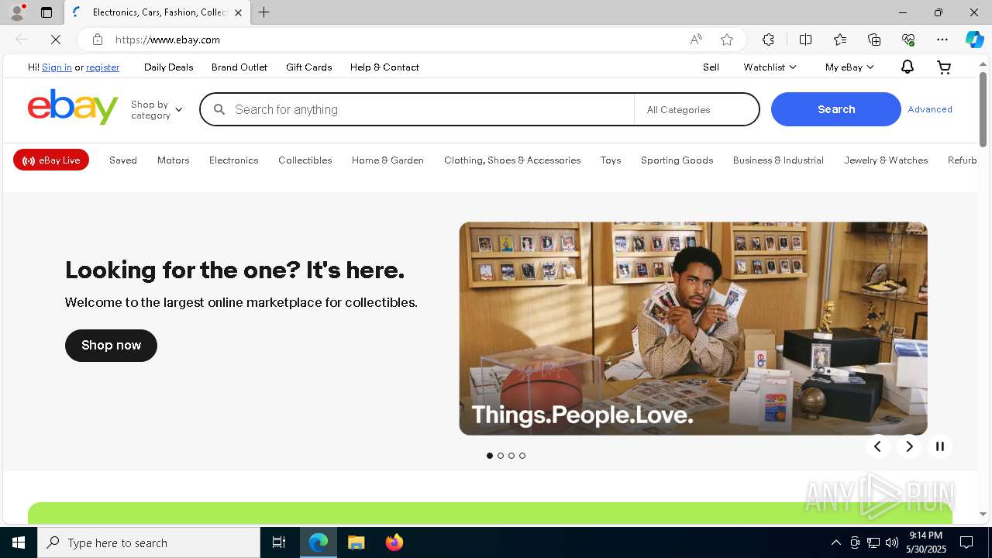Screen dimensions: 992x558
Task: Click the register link
Action: pos(102,67)
